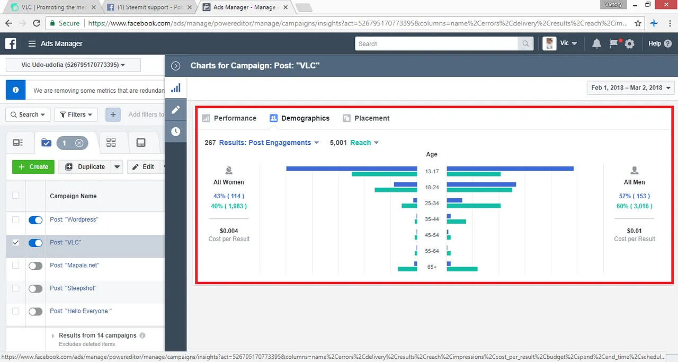This screenshot has width=678, height=362.
Task: Click the All Men icon
Action: [635, 171]
